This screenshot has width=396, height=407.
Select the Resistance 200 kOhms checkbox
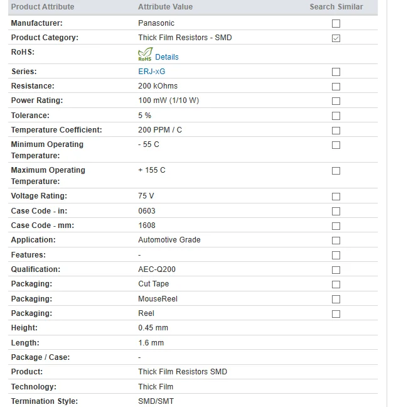click(x=336, y=87)
